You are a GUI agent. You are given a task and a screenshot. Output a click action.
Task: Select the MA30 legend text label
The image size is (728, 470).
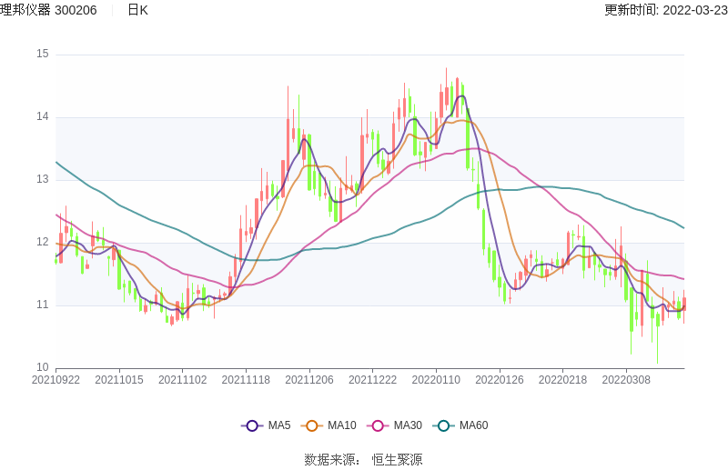click(x=408, y=425)
